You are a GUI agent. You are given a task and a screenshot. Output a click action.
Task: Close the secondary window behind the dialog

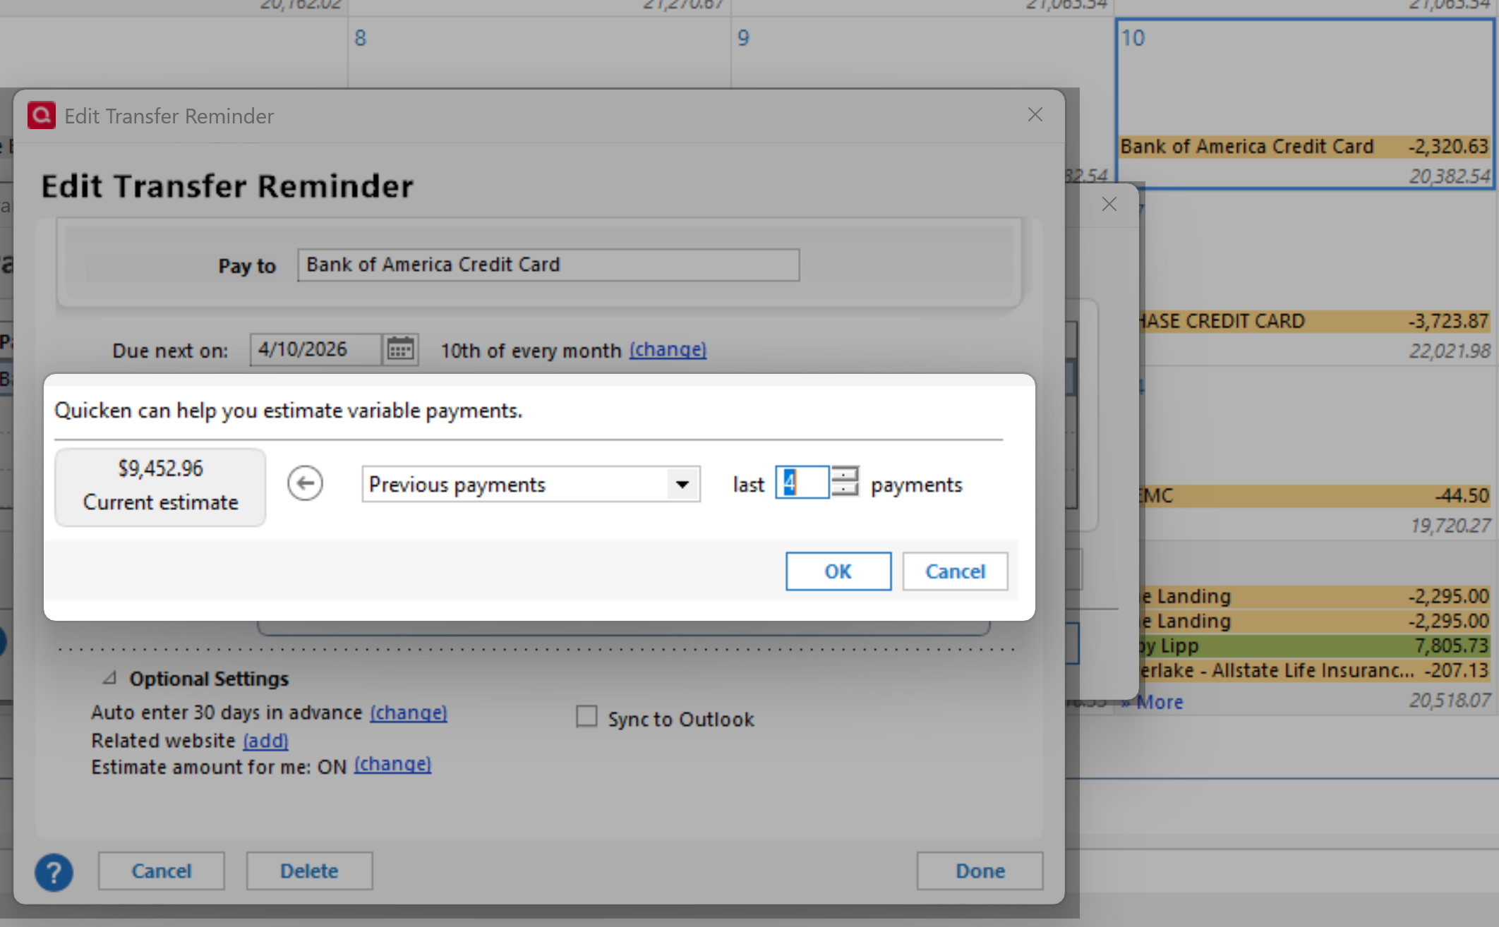1109,205
